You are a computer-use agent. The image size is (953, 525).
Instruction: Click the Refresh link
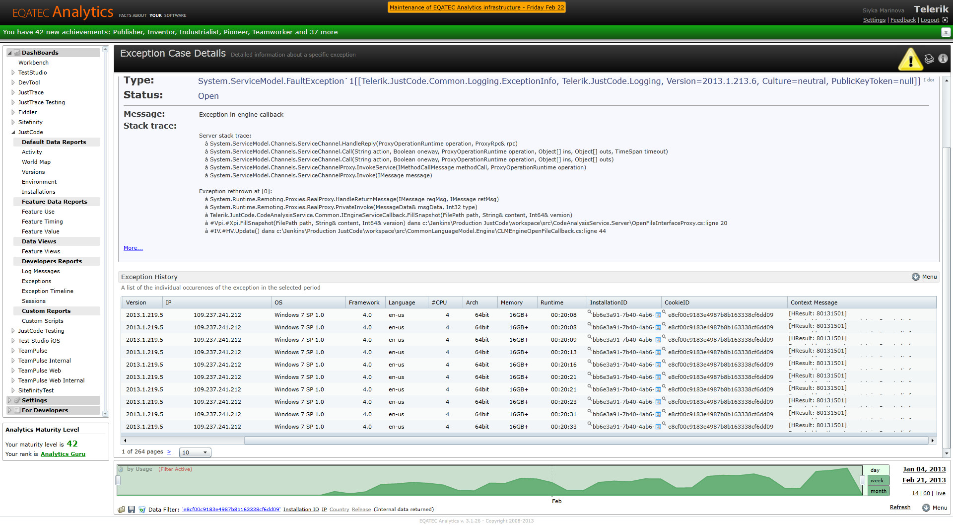point(900,507)
